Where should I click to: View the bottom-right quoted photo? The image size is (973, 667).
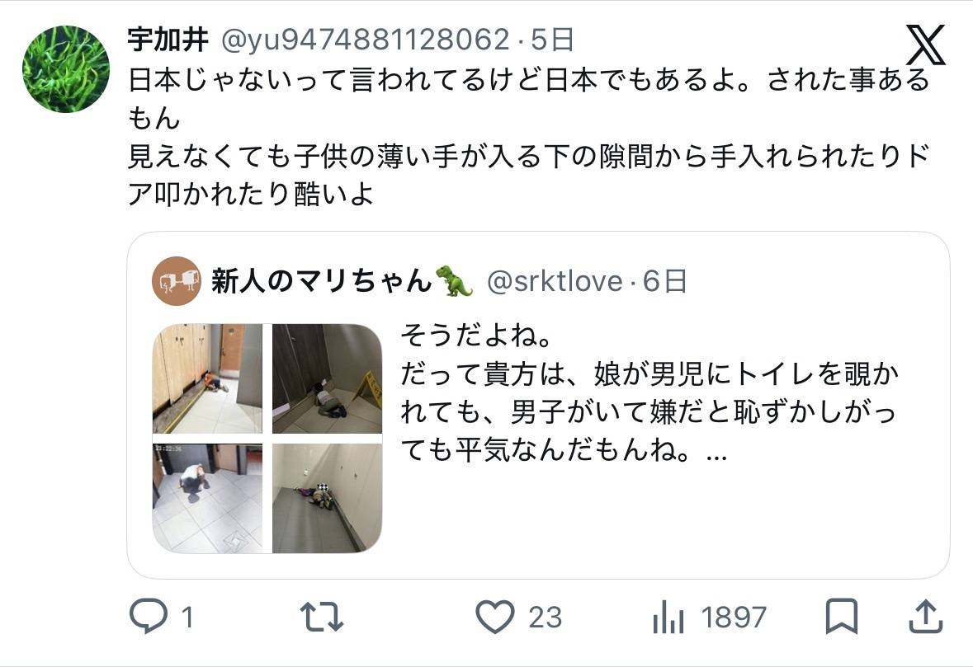(x=327, y=498)
